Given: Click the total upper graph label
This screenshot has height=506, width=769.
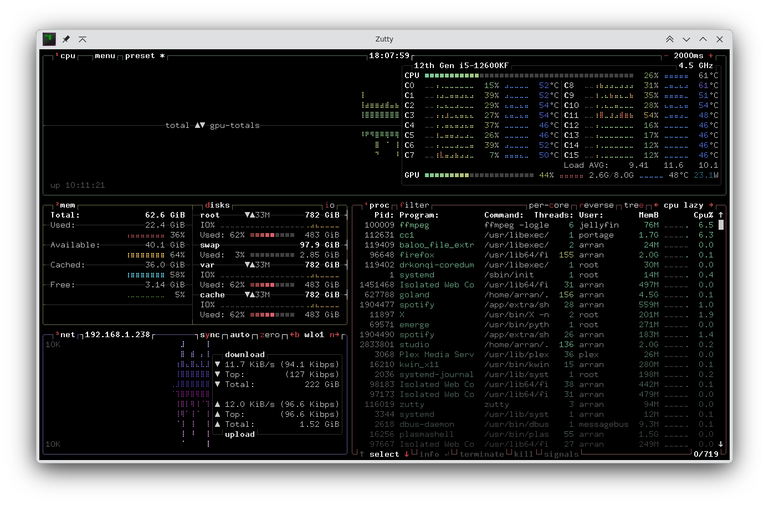Looking at the screenshot, I should [x=177, y=125].
